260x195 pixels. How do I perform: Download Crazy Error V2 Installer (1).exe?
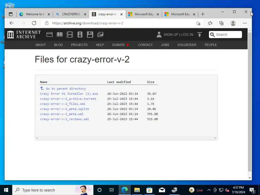pyautogui.click(x=69, y=94)
